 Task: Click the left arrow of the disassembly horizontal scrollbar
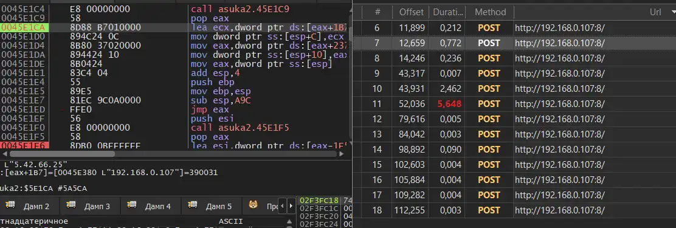(x=5, y=153)
